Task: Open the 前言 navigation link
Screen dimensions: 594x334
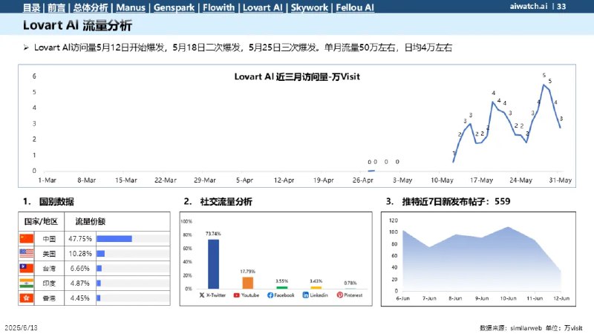Action: tap(56, 7)
